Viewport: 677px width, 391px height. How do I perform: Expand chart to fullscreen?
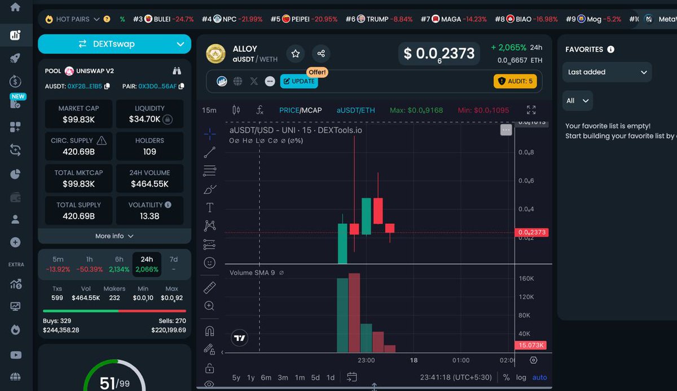(x=531, y=110)
